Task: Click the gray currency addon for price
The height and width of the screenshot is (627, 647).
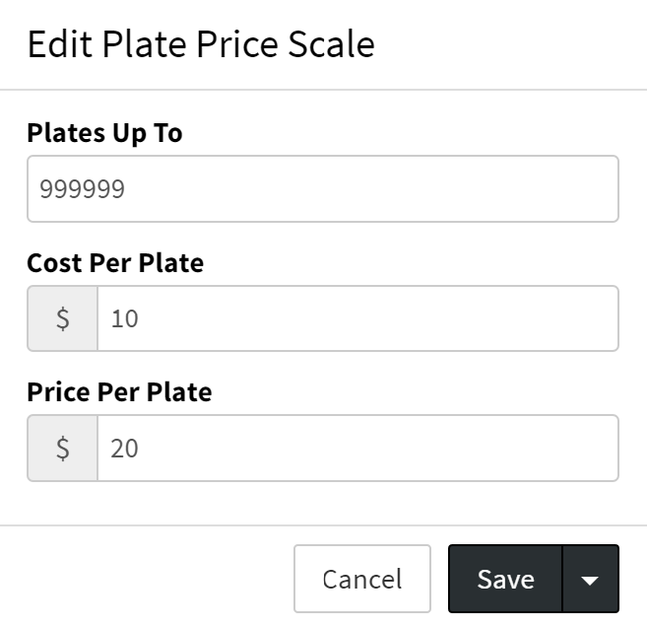Action: tap(62, 449)
